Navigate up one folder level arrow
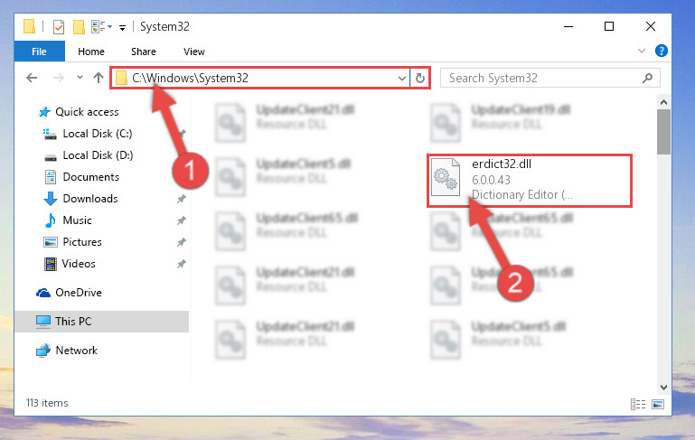This screenshot has height=440, width=695. (99, 78)
